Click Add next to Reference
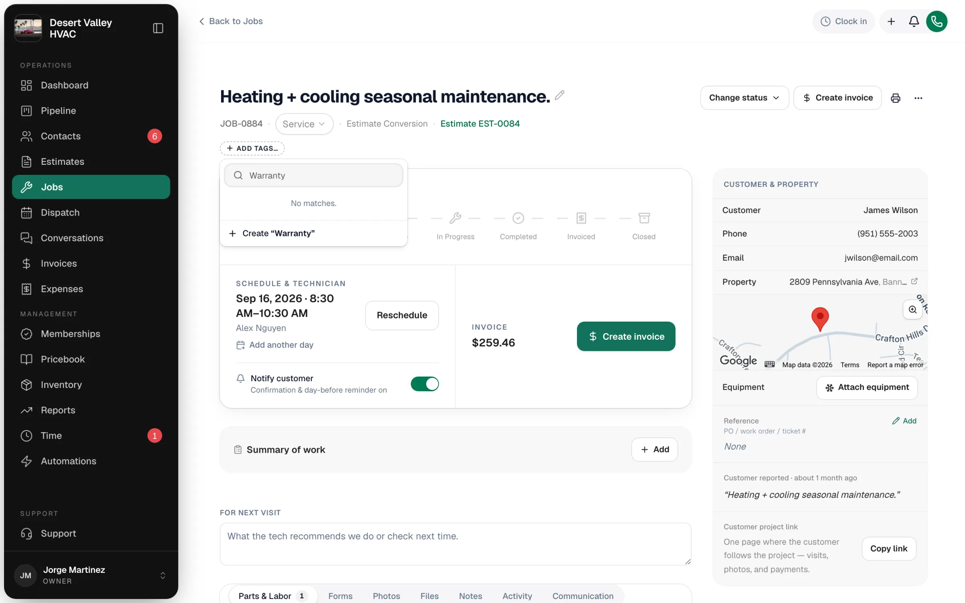 click(x=904, y=421)
